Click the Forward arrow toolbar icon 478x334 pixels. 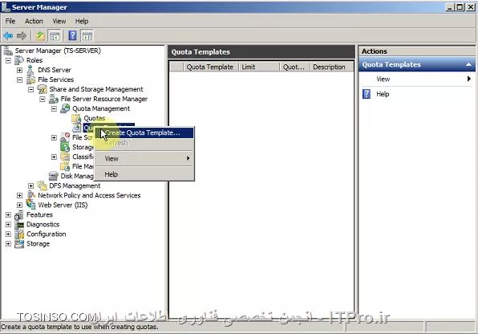pos(22,36)
